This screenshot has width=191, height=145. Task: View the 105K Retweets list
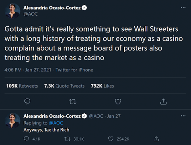coord(22,86)
